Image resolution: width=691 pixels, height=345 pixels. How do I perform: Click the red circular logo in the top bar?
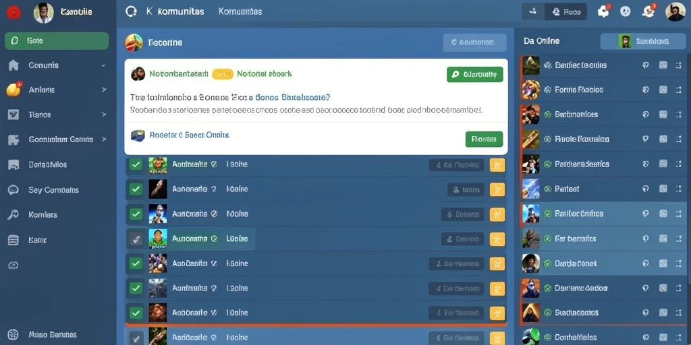pos(13,12)
